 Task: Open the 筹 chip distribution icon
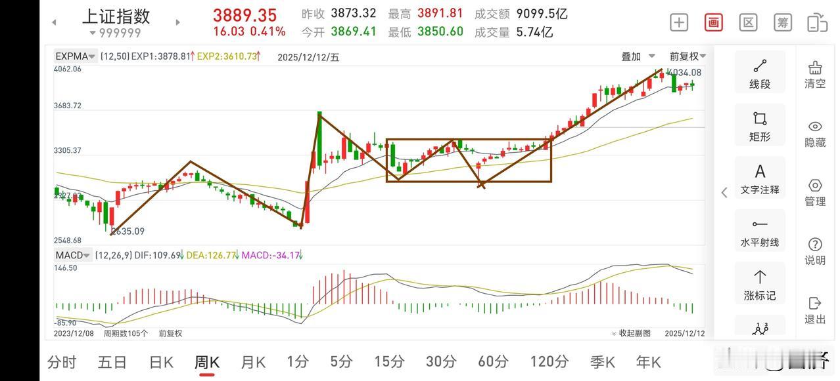click(x=783, y=22)
